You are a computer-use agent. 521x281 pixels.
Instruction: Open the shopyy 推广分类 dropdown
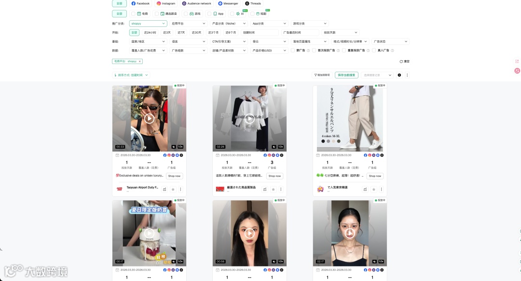[x=148, y=24]
